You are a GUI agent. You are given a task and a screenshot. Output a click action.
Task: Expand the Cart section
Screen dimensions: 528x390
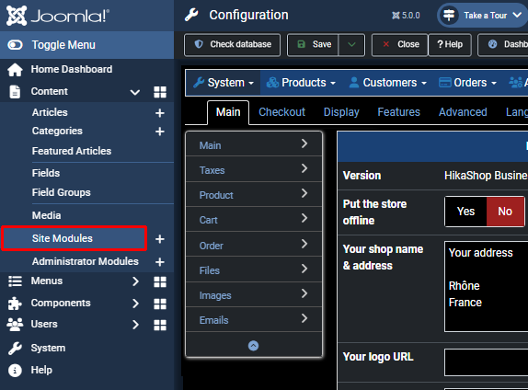click(254, 219)
